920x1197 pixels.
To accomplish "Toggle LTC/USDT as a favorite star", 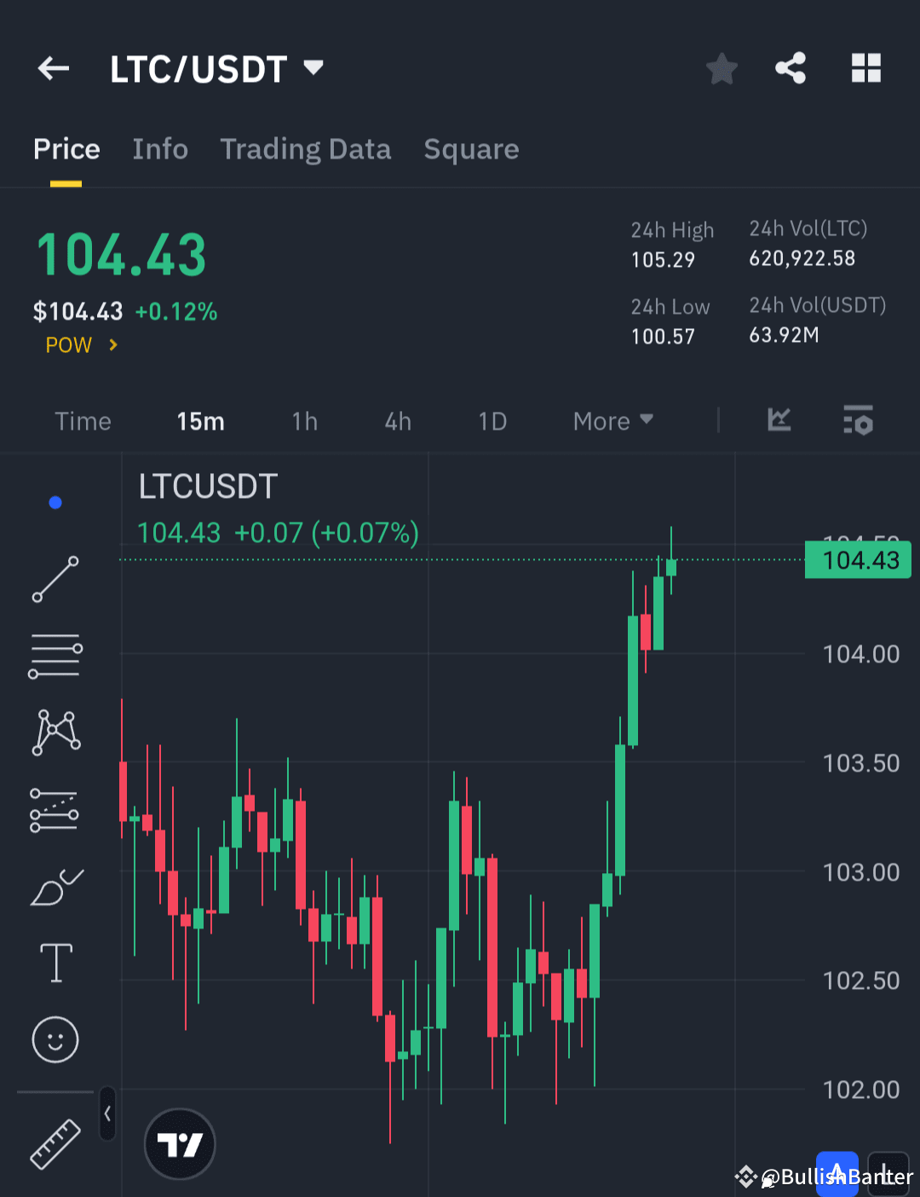I will point(722,68).
